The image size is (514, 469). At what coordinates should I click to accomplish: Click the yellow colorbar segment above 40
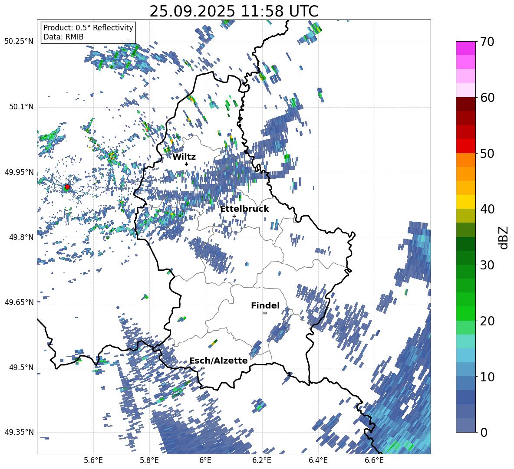pyautogui.click(x=465, y=202)
